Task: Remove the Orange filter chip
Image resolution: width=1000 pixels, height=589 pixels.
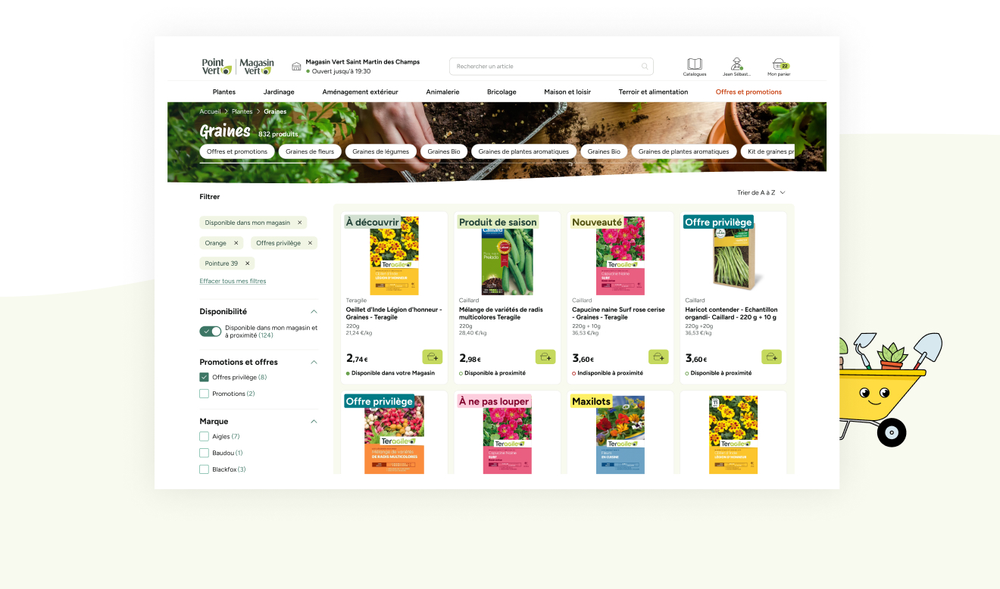Action: point(236,243)
